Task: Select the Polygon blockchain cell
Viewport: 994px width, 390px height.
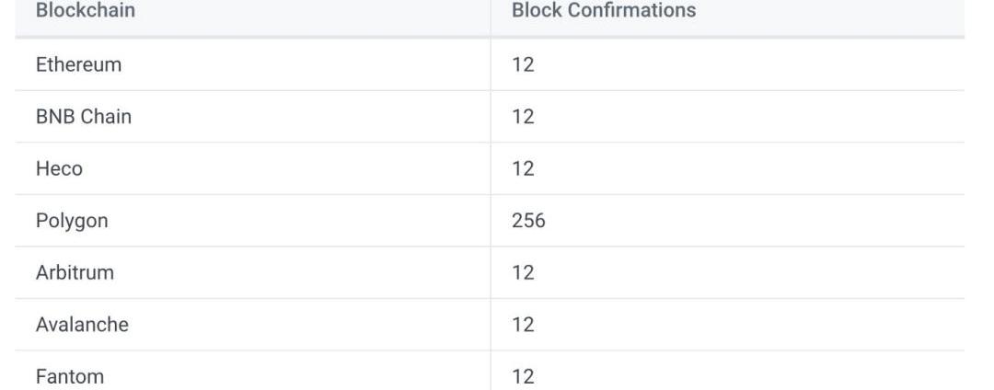Action: pyautogui.click(x=72, y=221)
